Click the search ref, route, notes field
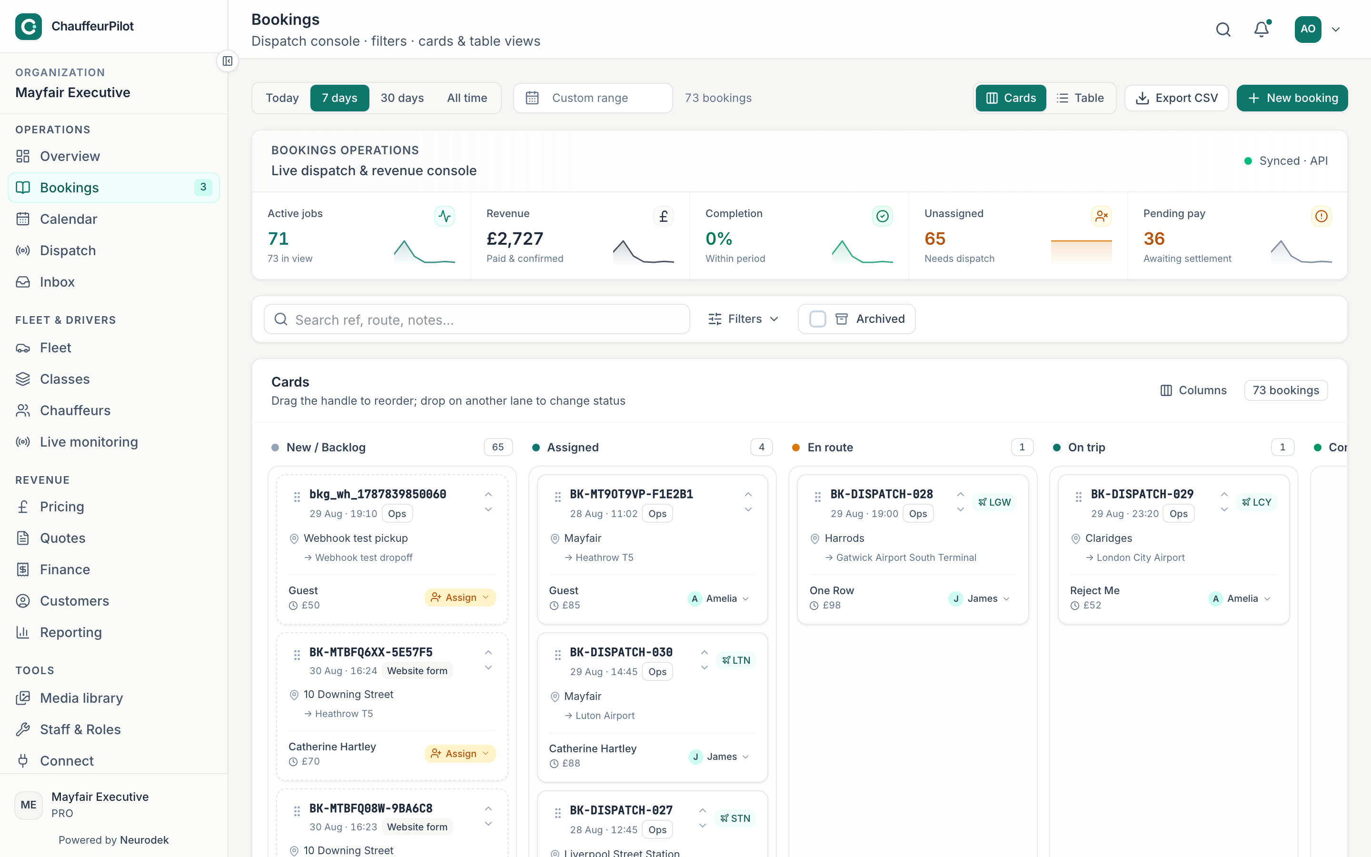The width and height of the screenshot is (1371, 857). pyautogui.click(x=477, y=319)
